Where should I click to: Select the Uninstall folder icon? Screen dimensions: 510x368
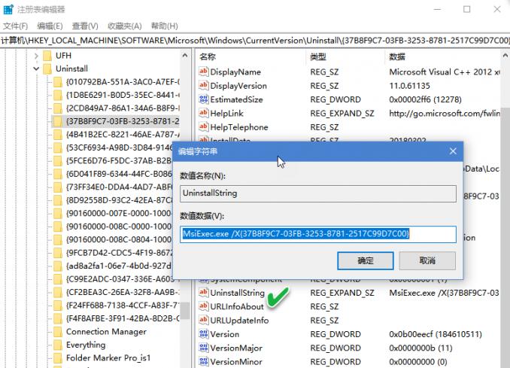[x=47, y=69]
